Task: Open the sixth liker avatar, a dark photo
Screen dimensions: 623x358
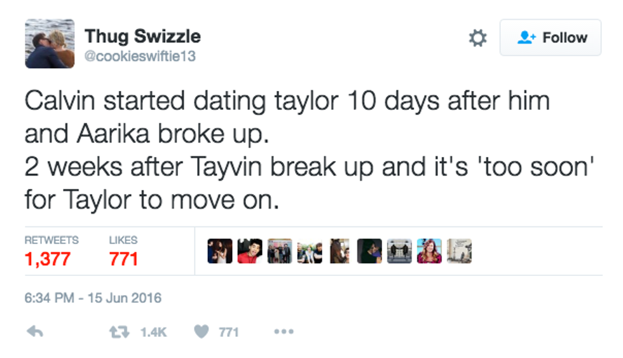Action: tap(369, 251)
